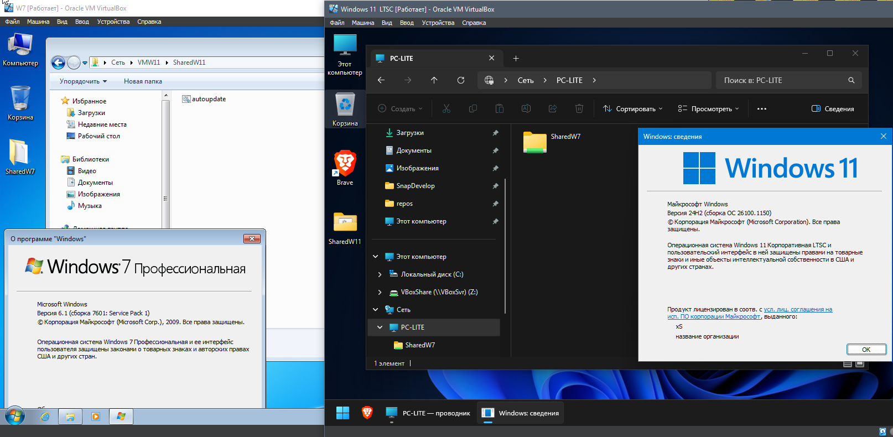Select Изображения in Windows 11 quick access

(417, 168)
